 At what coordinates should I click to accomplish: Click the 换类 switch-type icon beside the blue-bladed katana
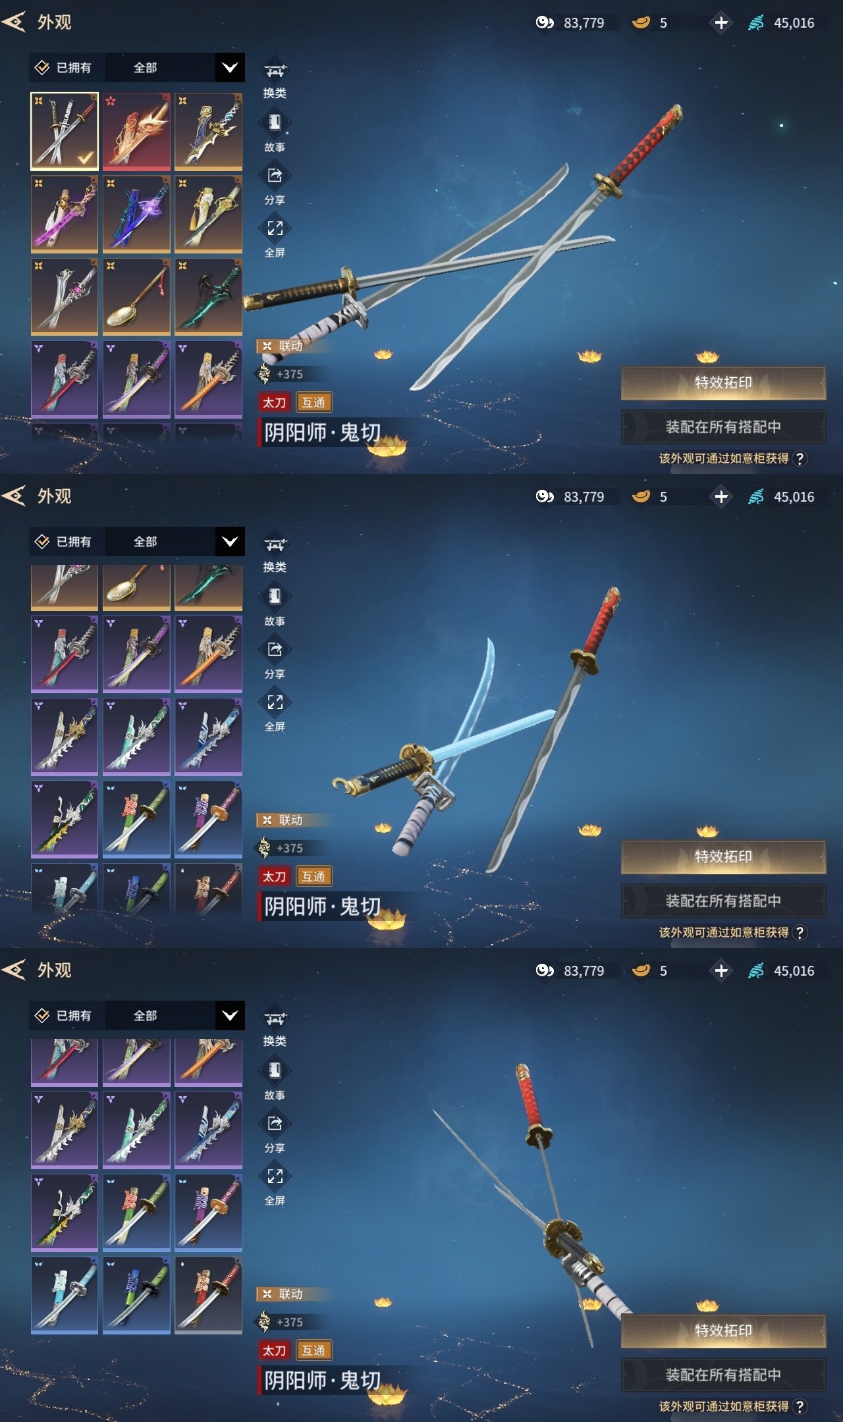click(x=275, y=544)
